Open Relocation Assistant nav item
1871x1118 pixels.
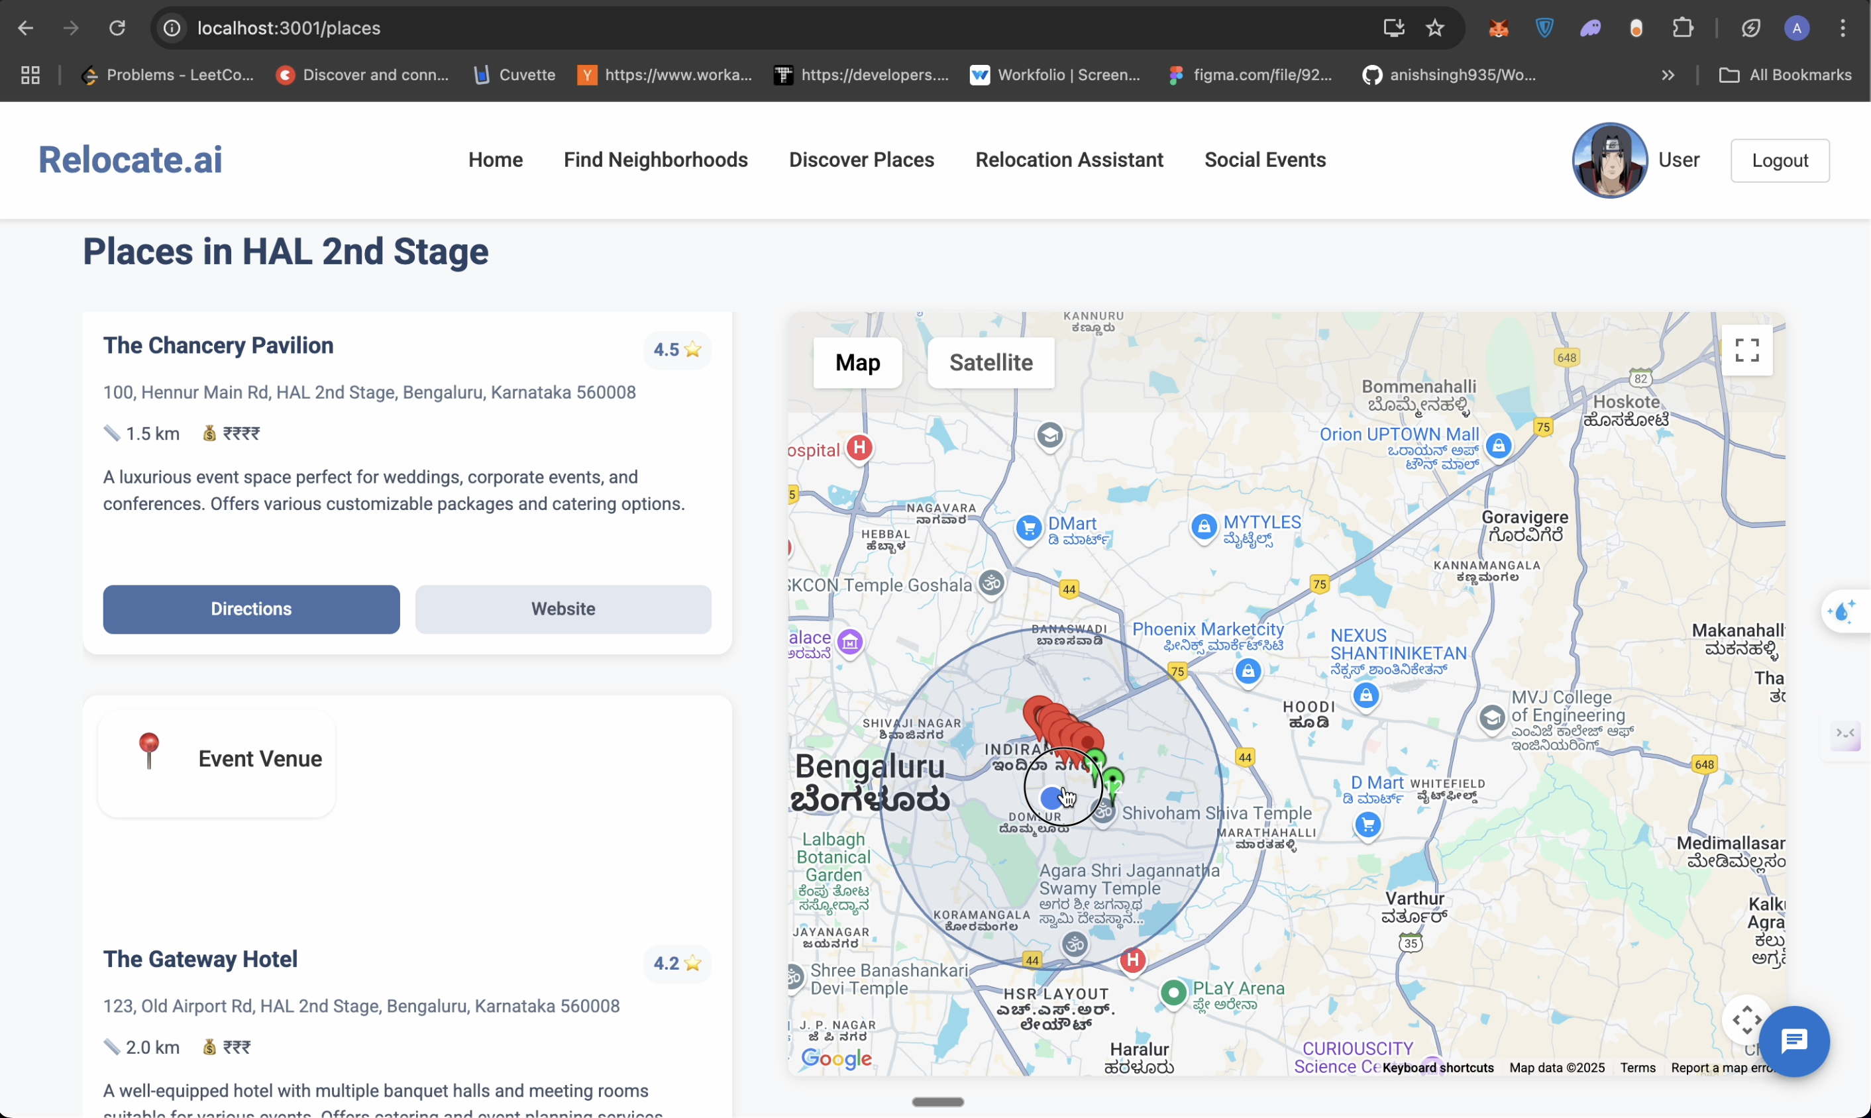click(1069, 160)
